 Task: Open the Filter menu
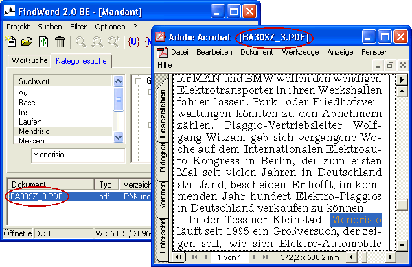point(78,27)
